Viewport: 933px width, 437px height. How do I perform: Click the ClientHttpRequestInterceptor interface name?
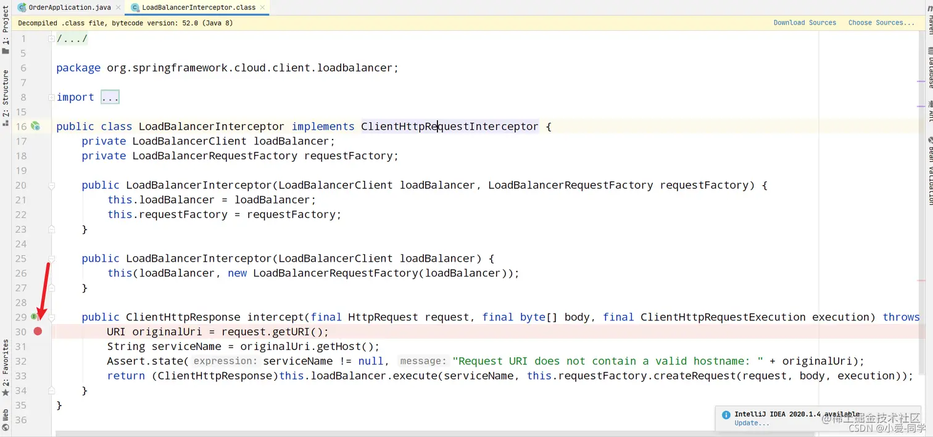click(450, 127)
